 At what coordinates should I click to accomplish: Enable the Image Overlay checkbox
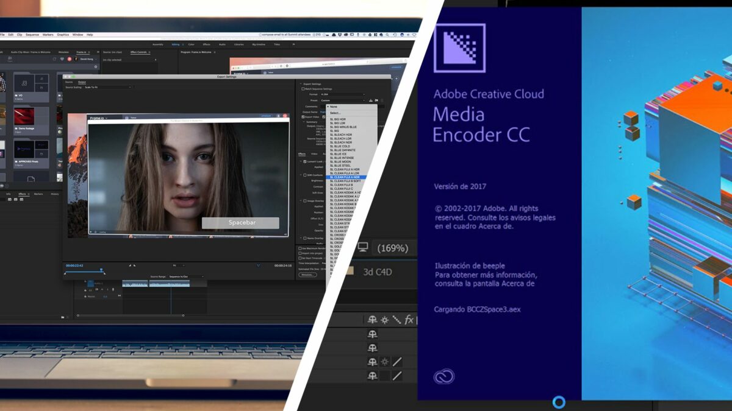(x=305, y=201)
